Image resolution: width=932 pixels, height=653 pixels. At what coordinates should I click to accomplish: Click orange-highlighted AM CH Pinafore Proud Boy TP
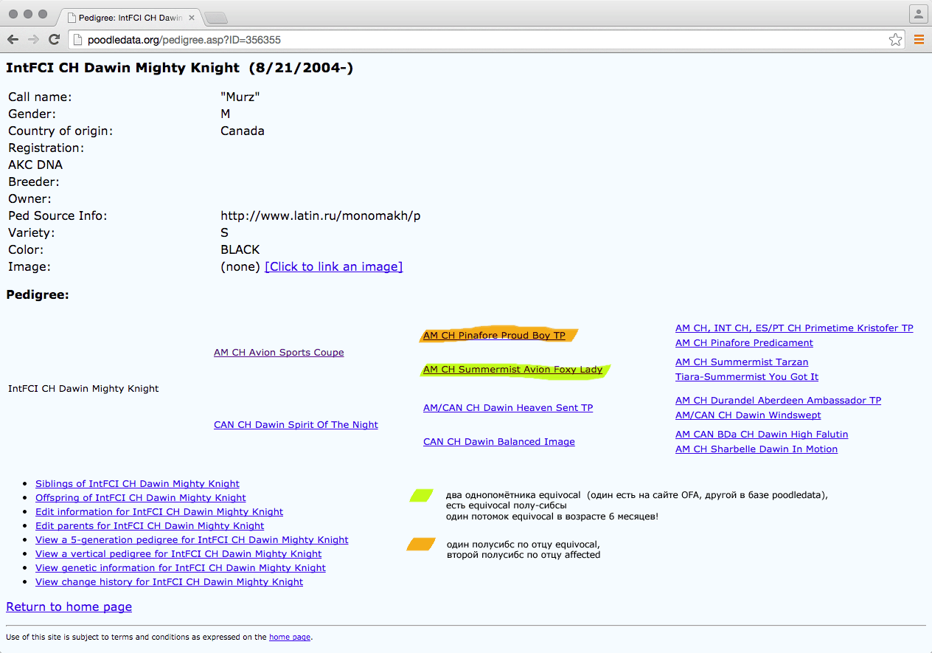494,336
